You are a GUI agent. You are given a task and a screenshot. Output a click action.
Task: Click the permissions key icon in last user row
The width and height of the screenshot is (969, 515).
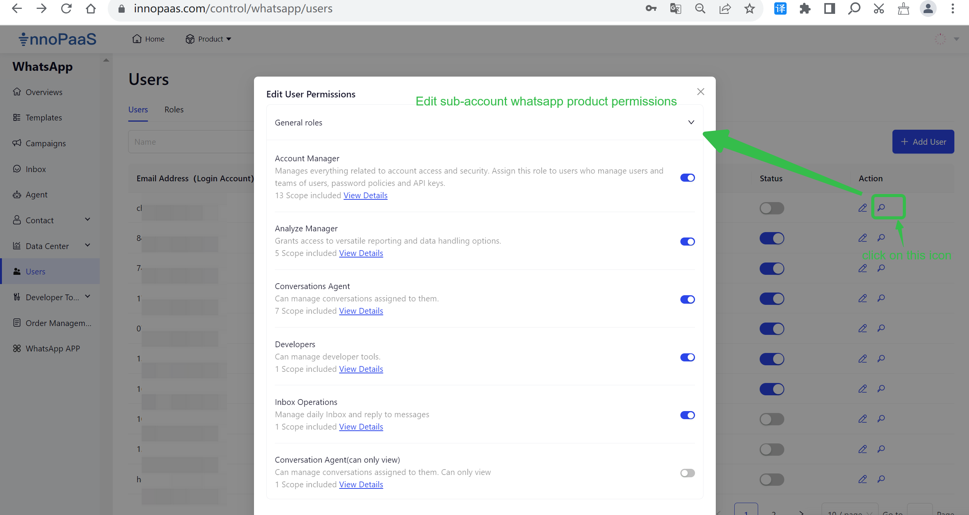[x=881, y=479]
